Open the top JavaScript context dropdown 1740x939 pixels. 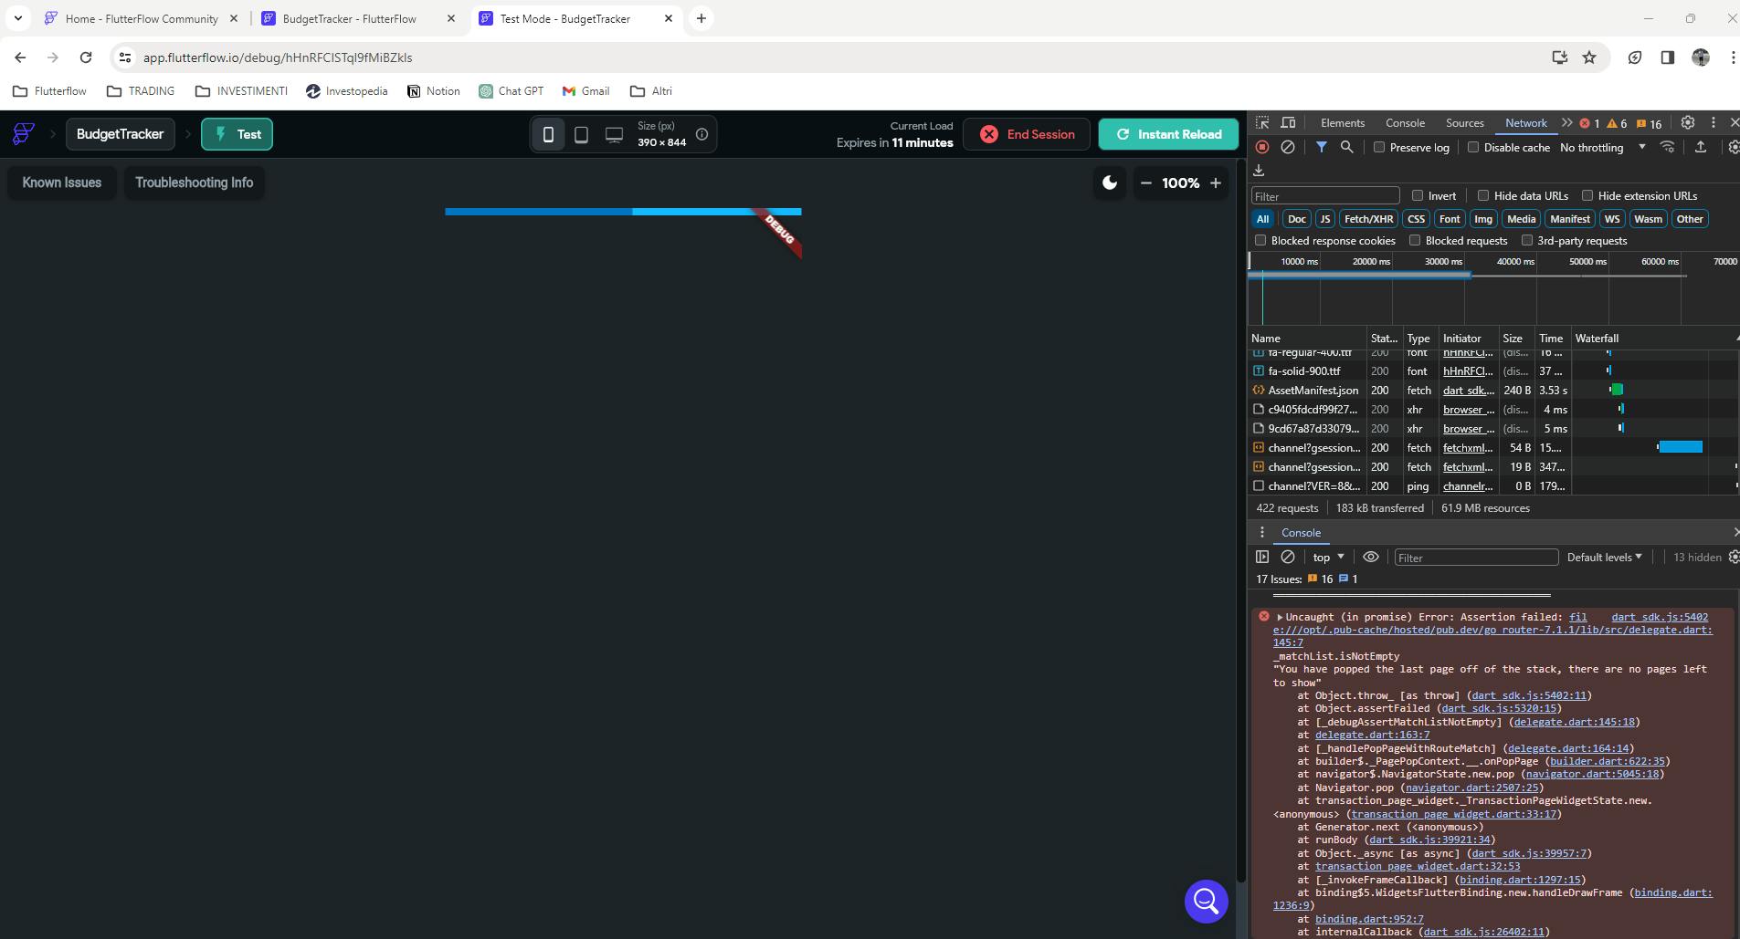click(x=1329, y=557)
